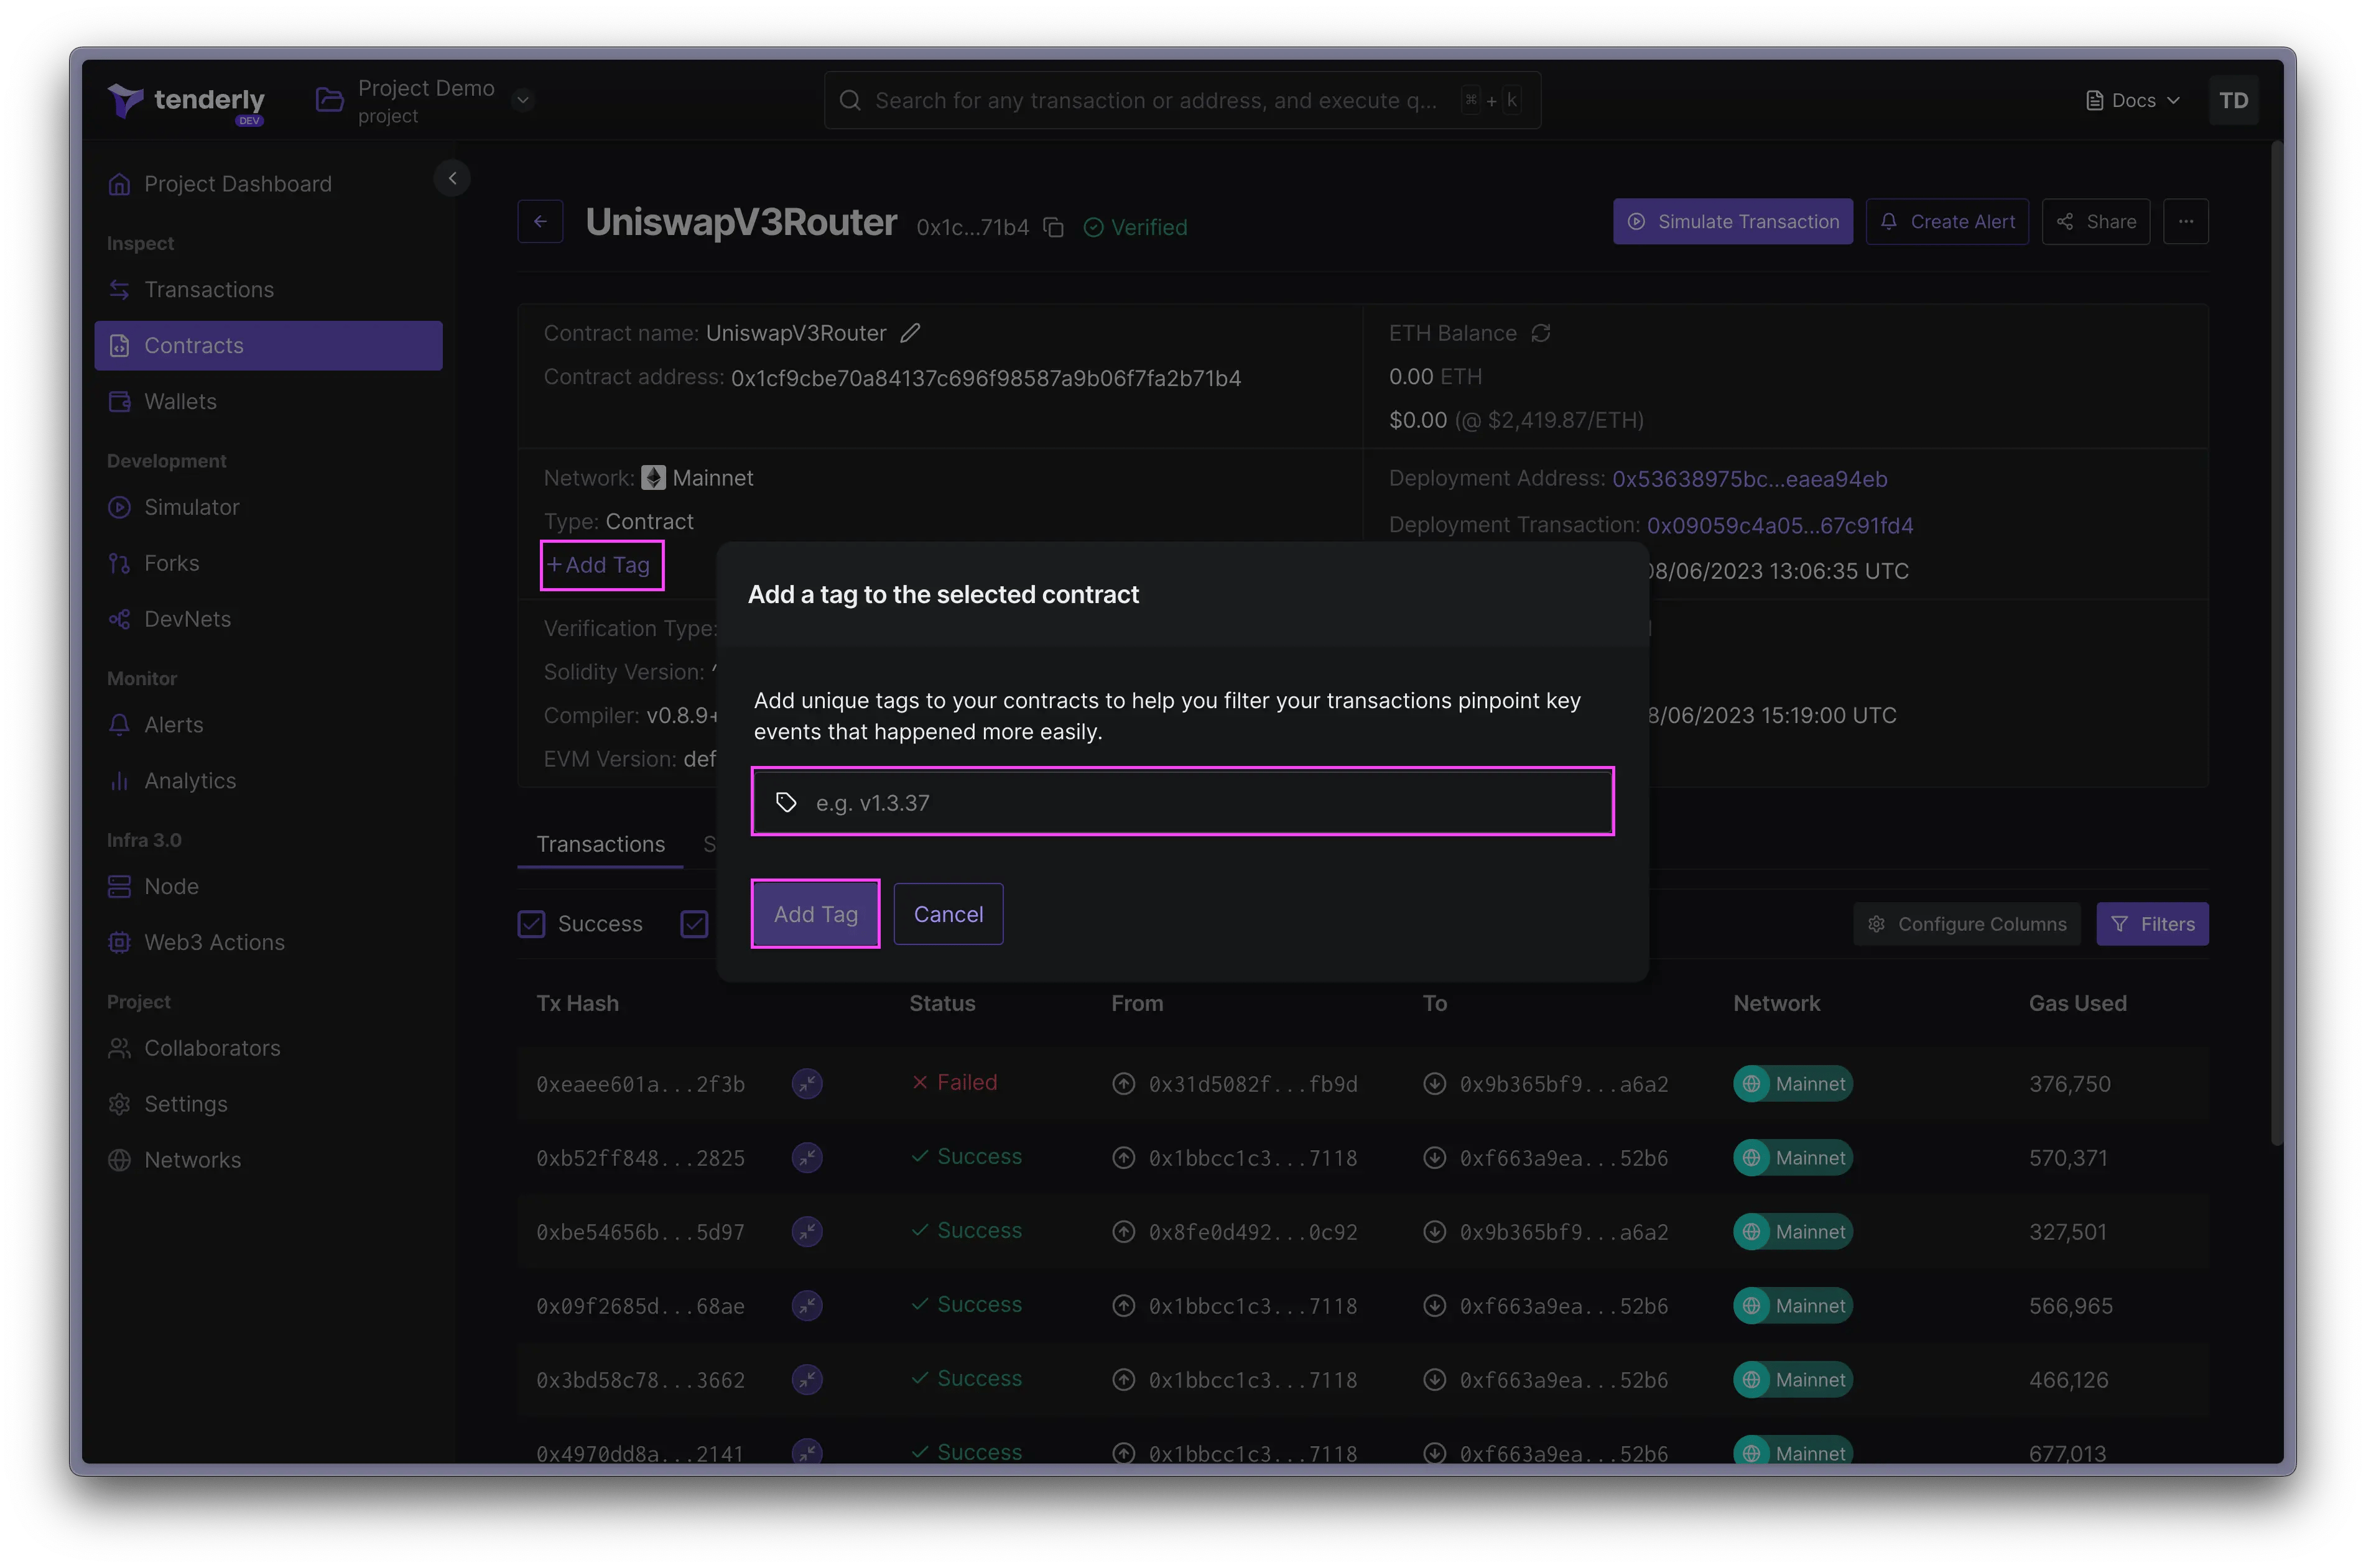Switch to the Transactions tab

(600, 844)
